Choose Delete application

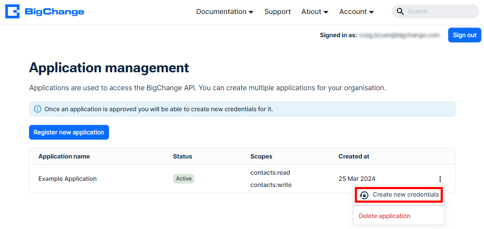click(384, 216)
